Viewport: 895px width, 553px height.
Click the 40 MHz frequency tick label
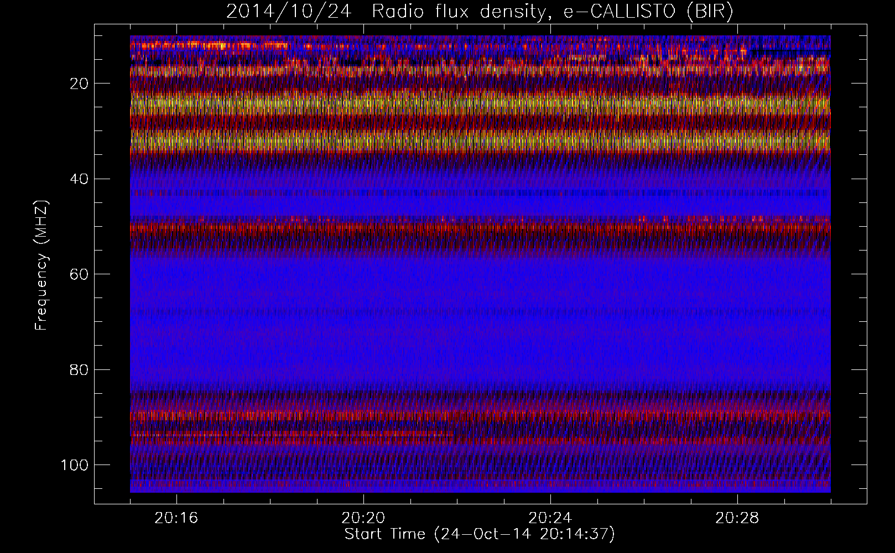click(78, 179)
